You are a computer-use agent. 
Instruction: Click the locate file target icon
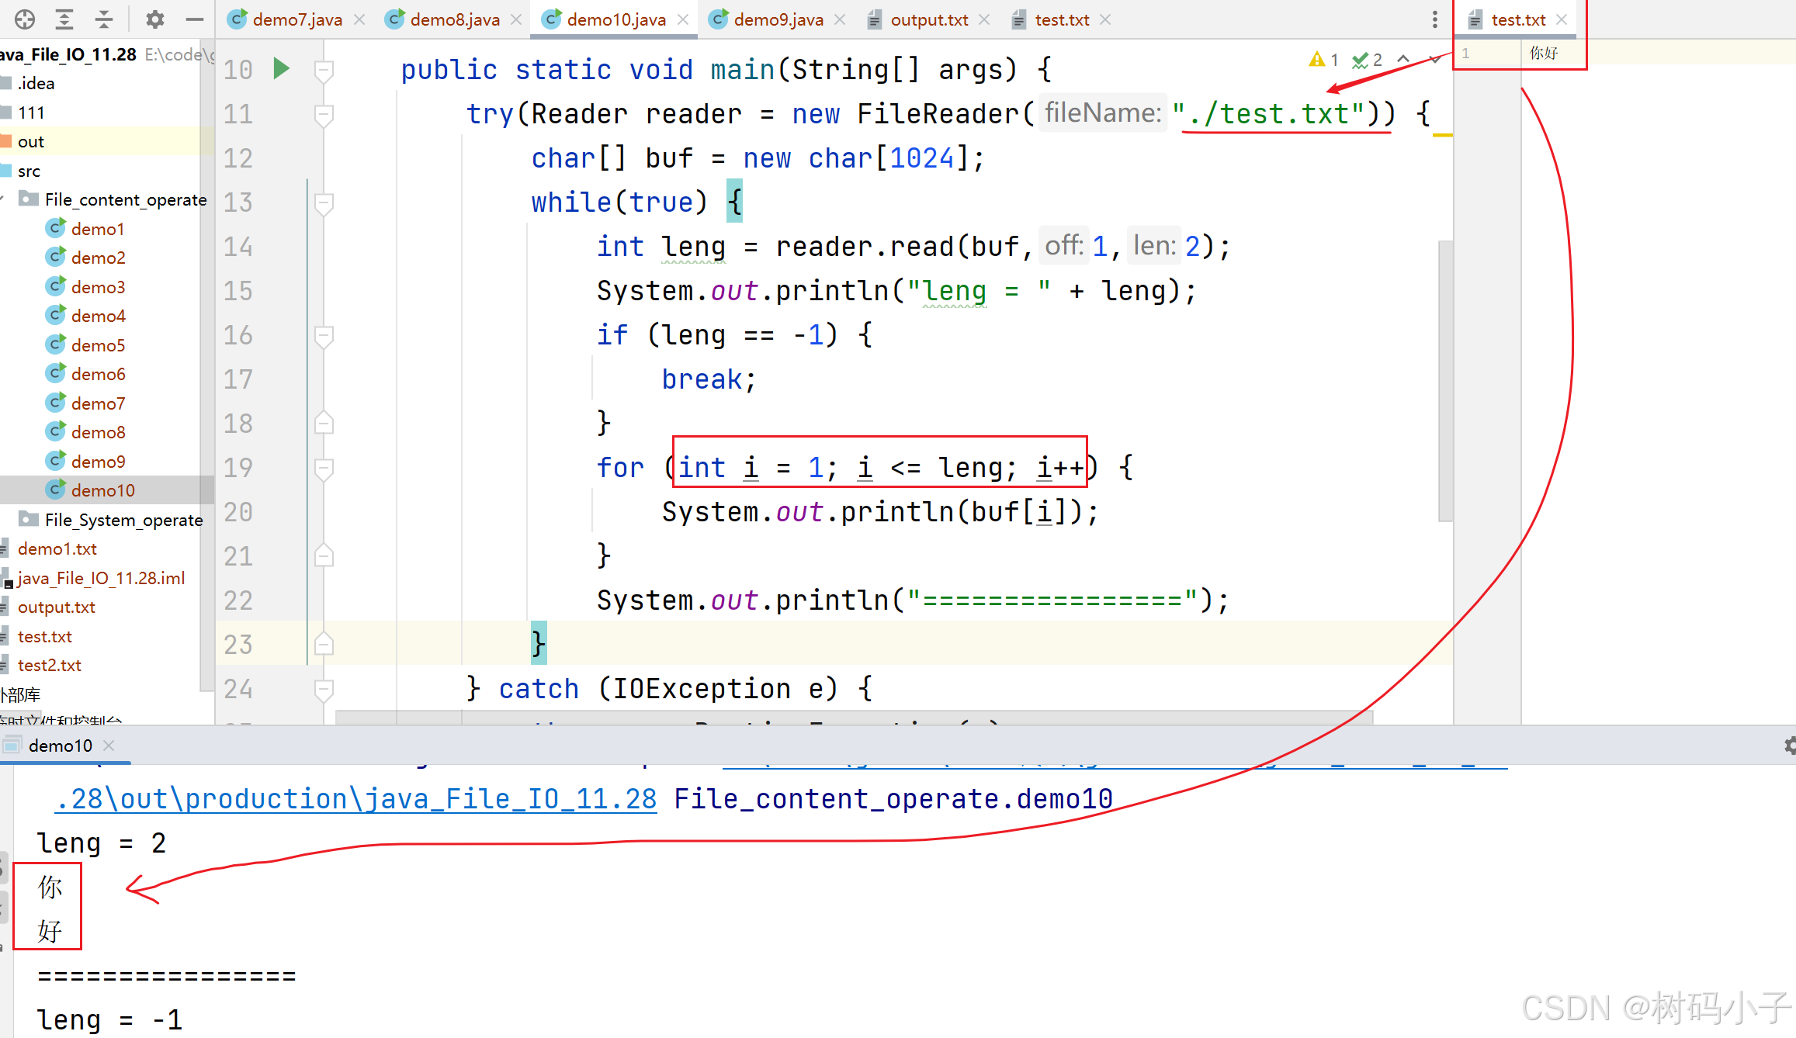(x=25, y=19)
